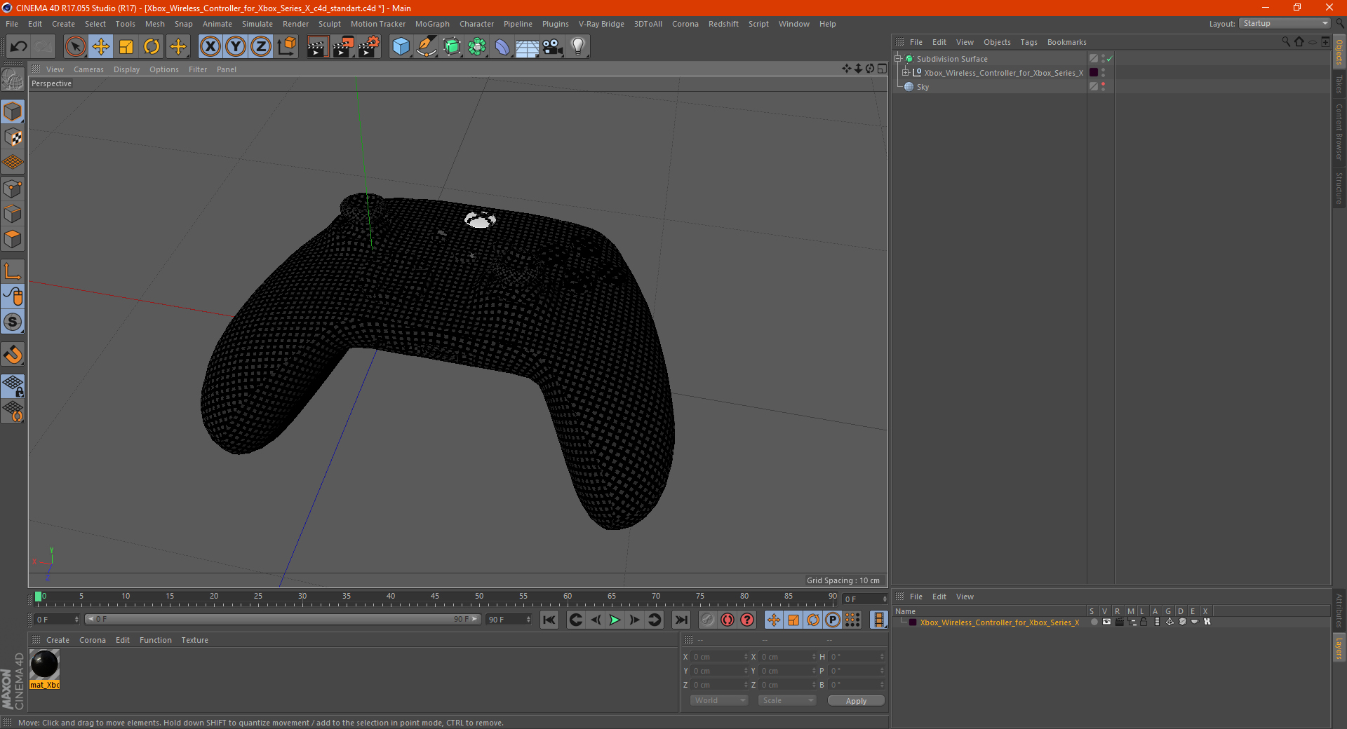This screenshot has height=729, width=1347.
Task: Toggle layer lock icon for Xbox layer
Action: click(1144, 622)
